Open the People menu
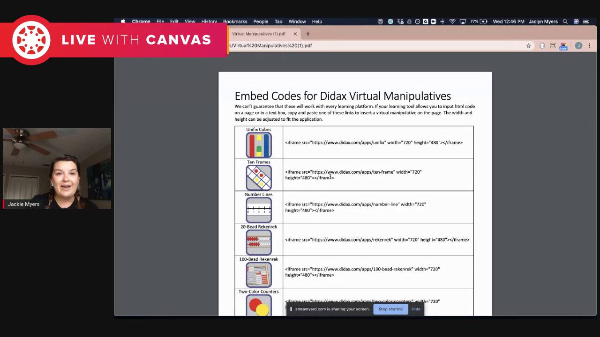The image size is (600, 337). pyautogui.click(x=261, y=22)
